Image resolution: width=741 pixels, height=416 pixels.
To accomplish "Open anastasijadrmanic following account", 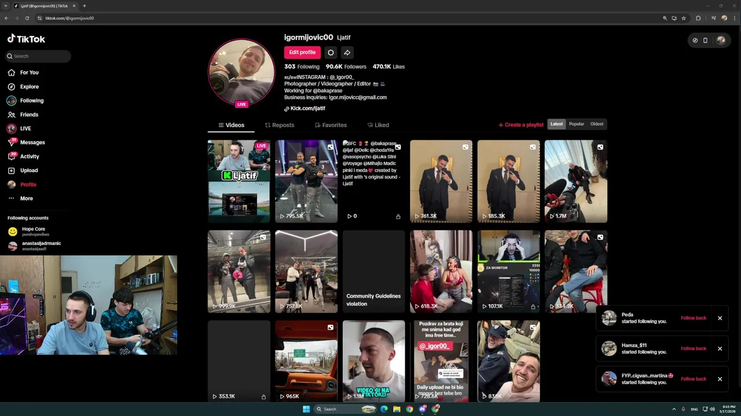I will 35,246.
